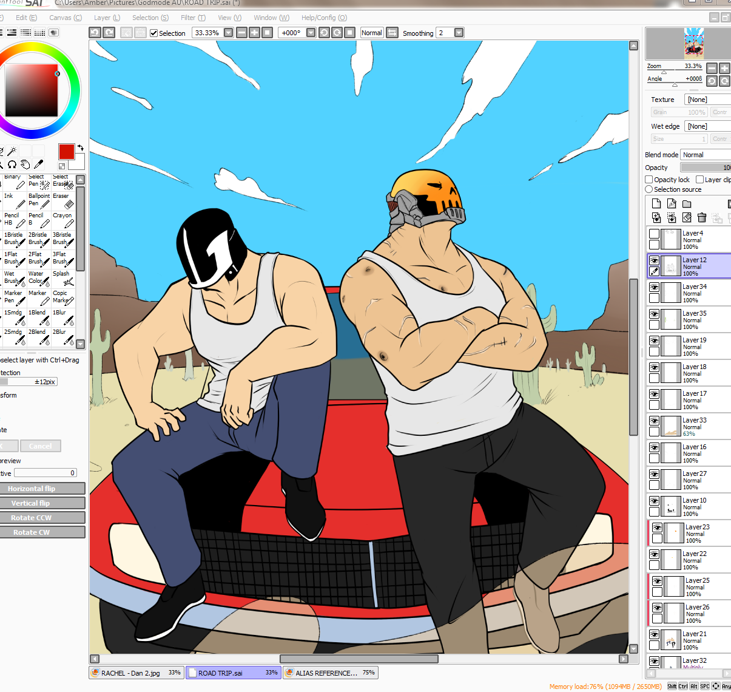Choose the Eyedropper tool
Viewport: 731px width, 692px height.
[39, 164]
